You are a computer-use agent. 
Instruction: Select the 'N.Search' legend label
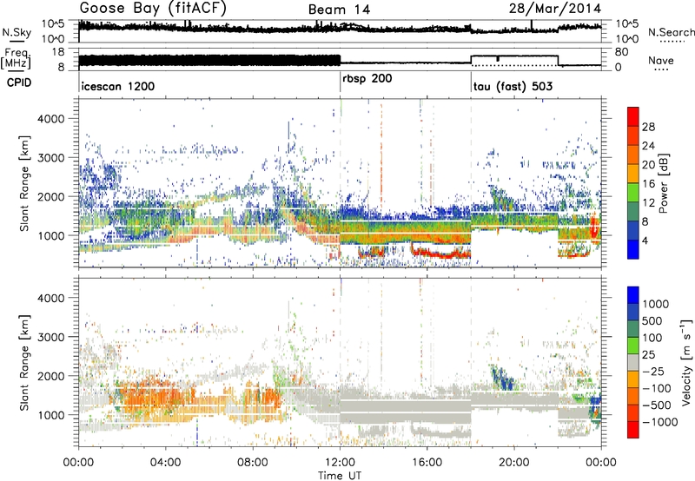[672, 32]
